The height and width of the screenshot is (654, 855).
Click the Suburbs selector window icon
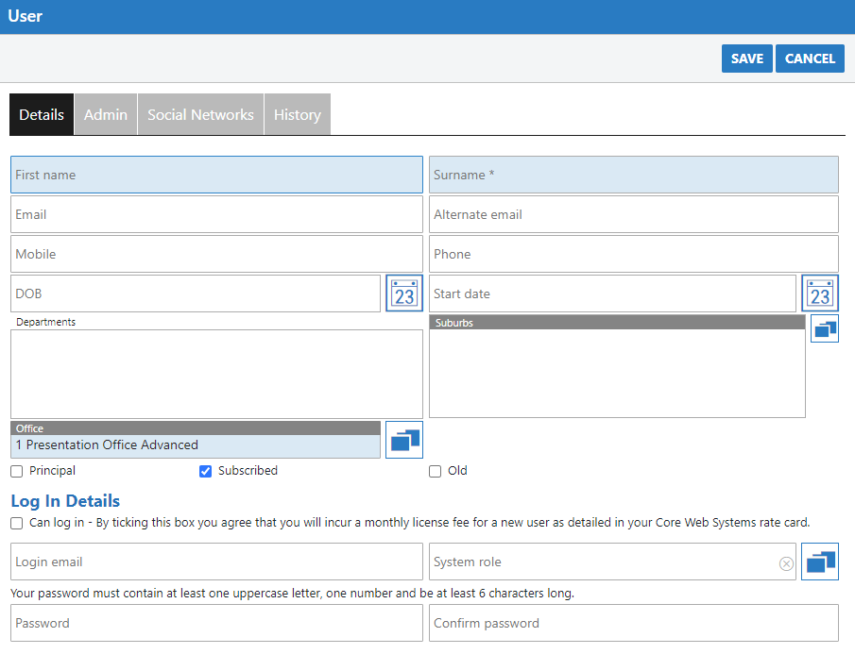tap(824, 328)
